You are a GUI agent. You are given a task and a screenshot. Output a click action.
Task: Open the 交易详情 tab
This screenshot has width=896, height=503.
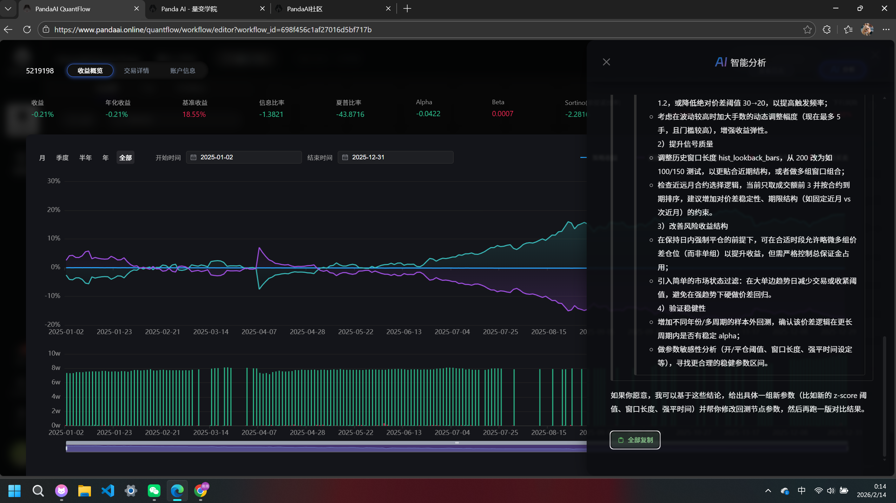(136, 71)
